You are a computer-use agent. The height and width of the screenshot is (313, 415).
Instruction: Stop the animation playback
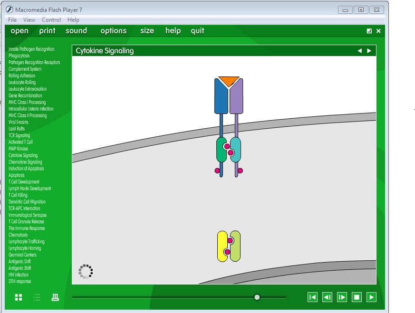[357, 297]
